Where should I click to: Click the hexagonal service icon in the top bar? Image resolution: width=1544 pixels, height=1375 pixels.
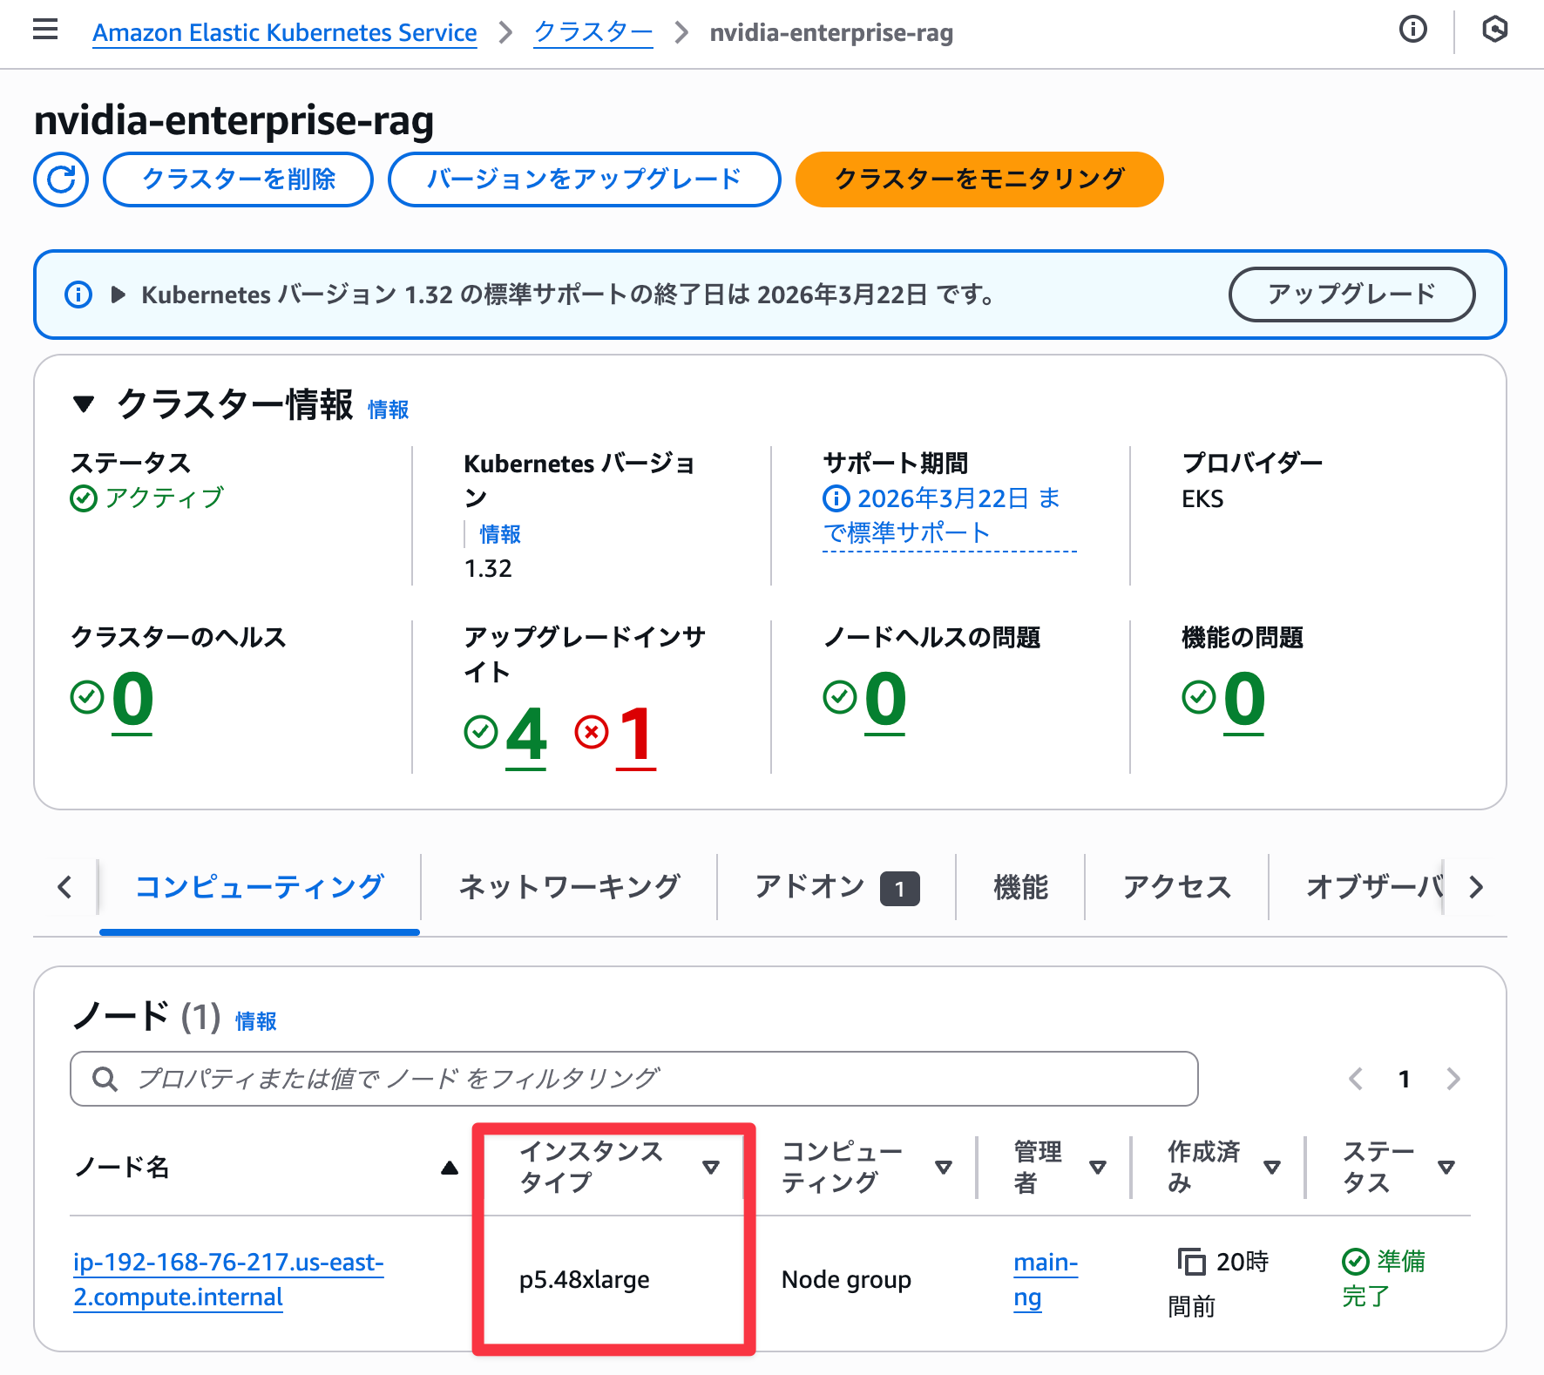[1496, 30]
